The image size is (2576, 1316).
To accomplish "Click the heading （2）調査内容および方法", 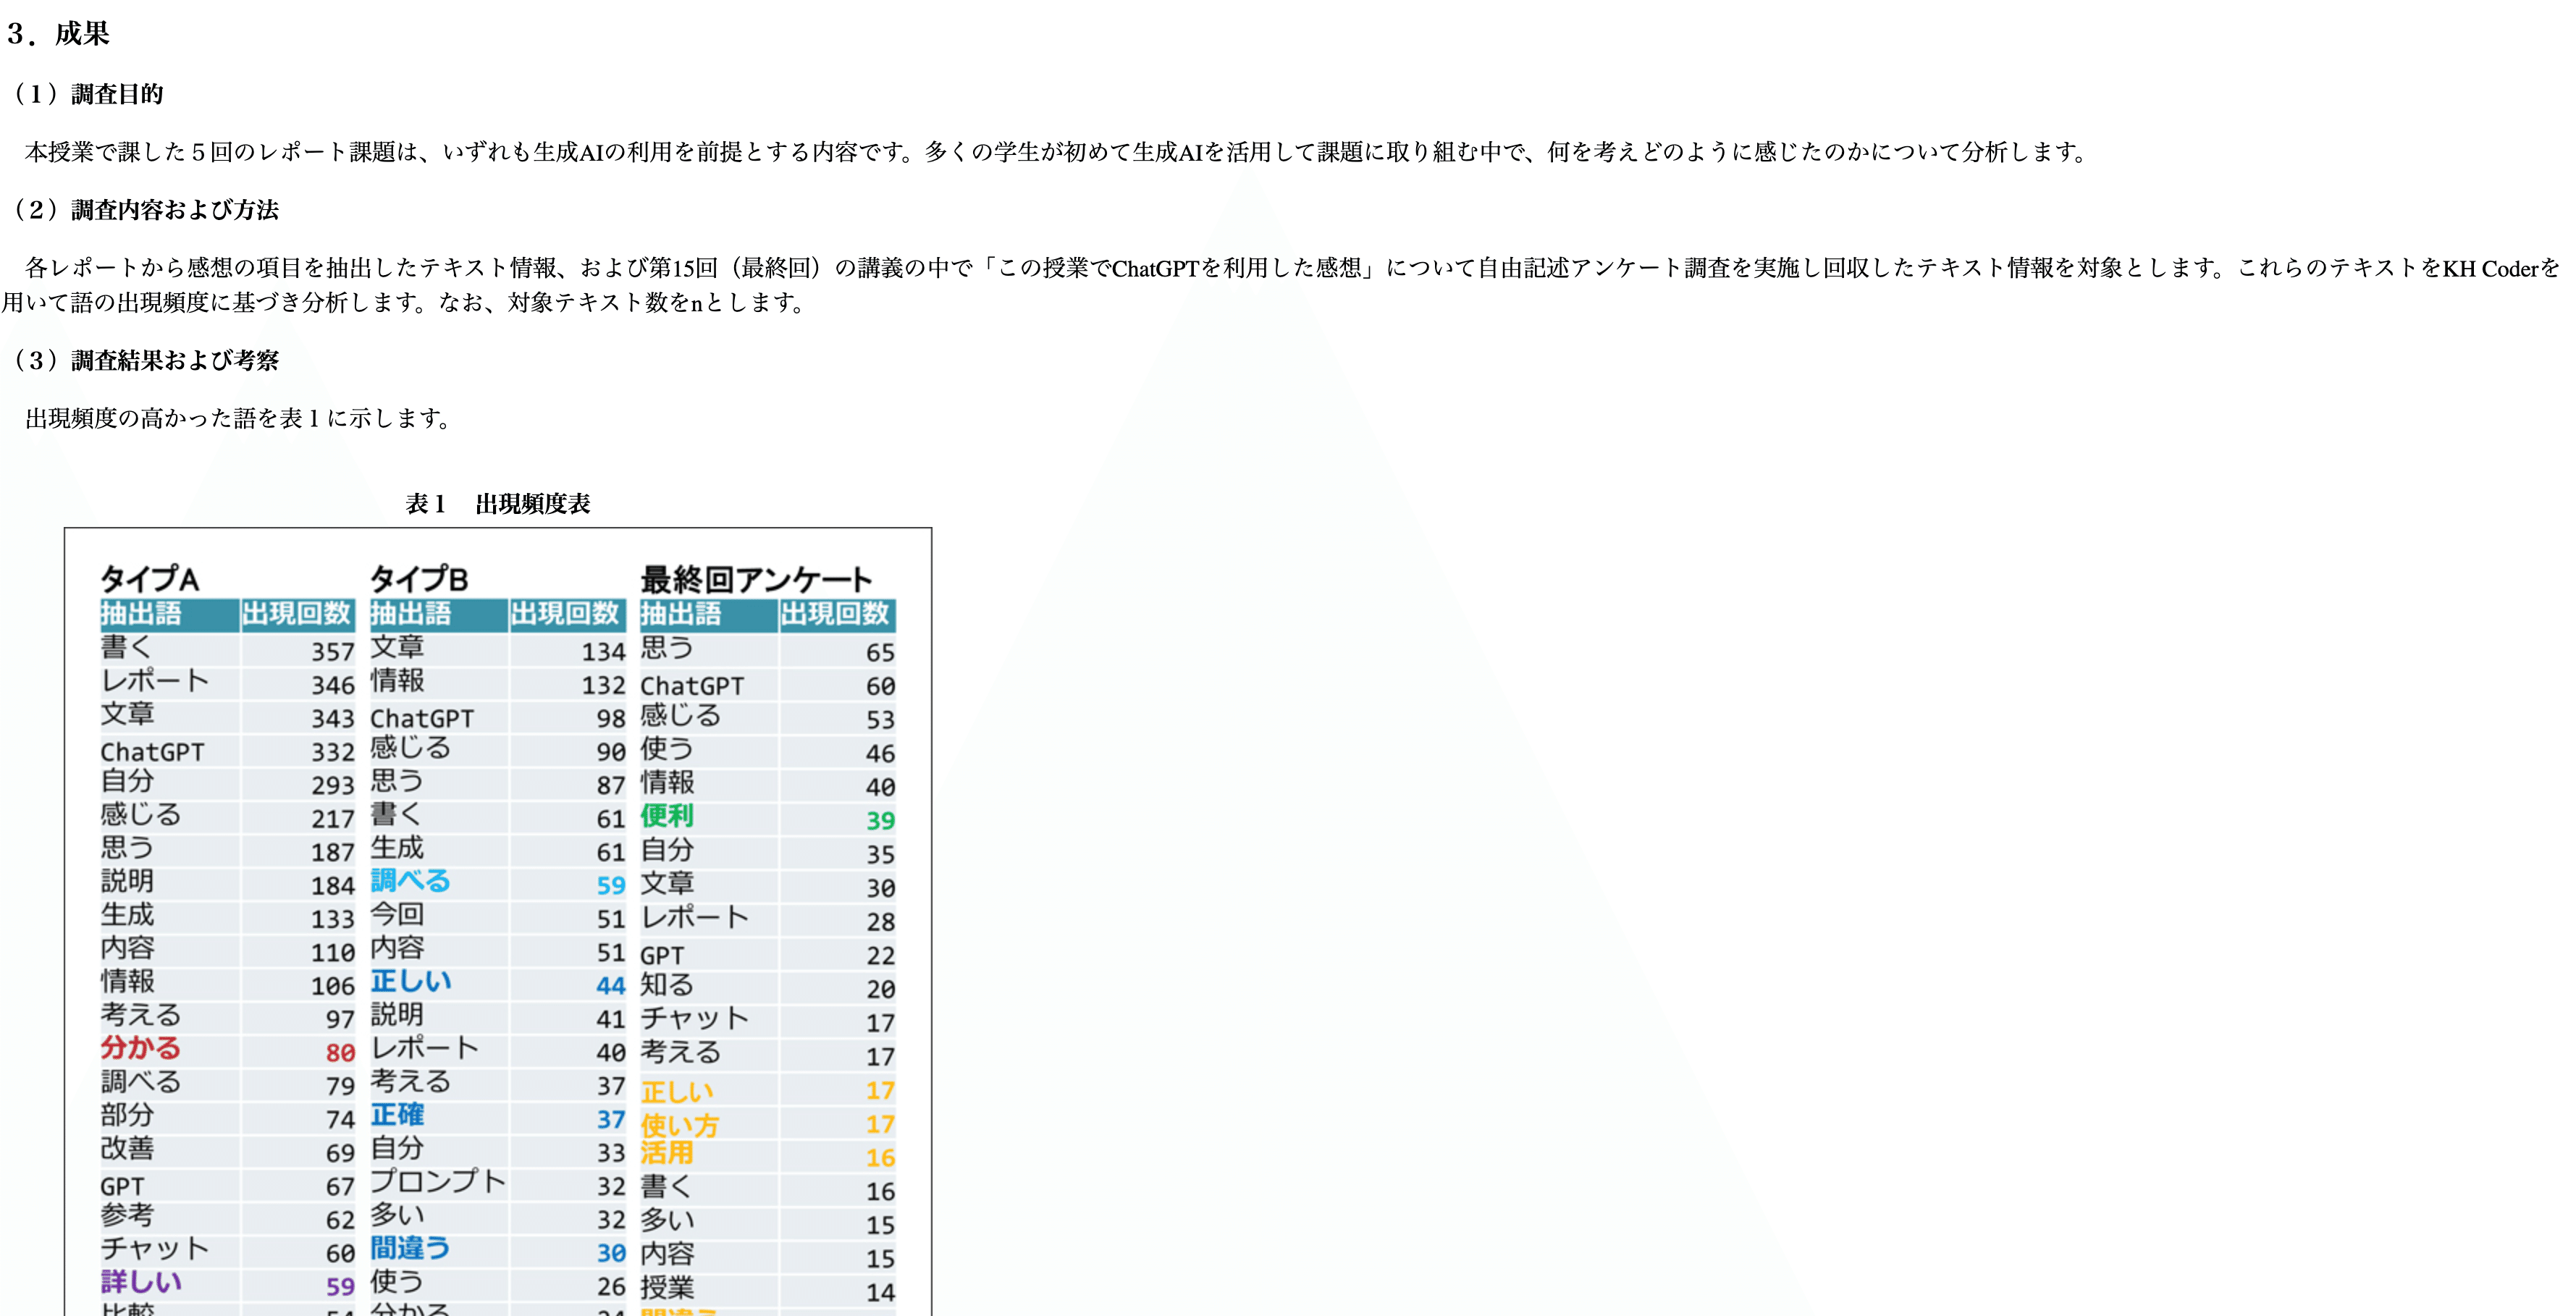I will coord(142,210).
